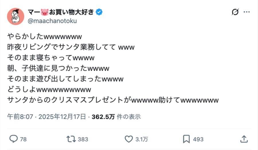Click the 午前8:07 timestamp

(20, 117)
